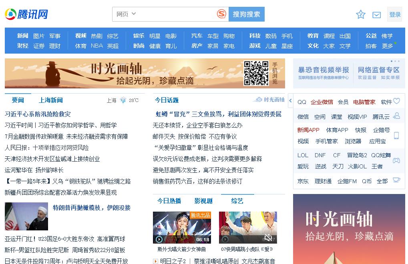This screenshot has width=408, height=264.
Task: Switch to 影视剧 tab
Action: pyautogui.click(x=203, y=201)
